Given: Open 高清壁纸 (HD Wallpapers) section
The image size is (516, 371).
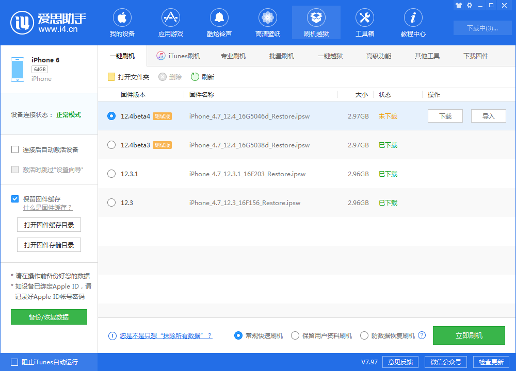Looking at the screenshot, I should pyautogui.click(x=267, y=22).
